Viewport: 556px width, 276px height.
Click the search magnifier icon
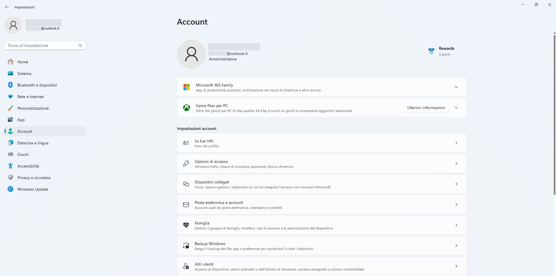(80, 45)
